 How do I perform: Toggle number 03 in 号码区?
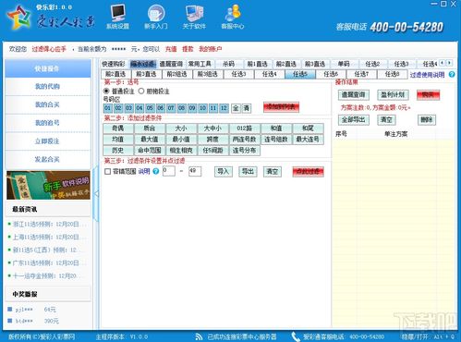click(x=128, y=108)
